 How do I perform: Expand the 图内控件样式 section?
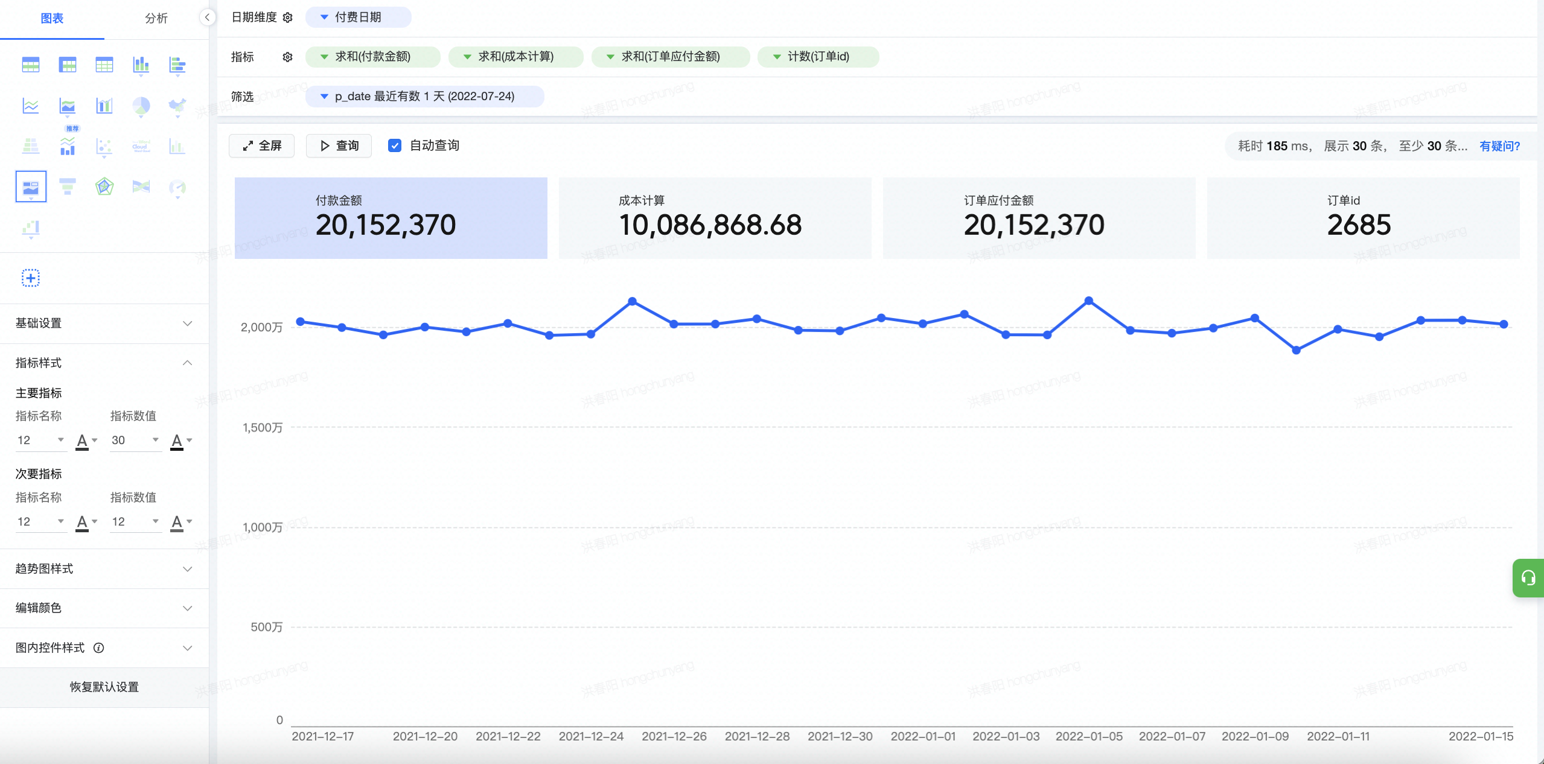coord(188,648)
